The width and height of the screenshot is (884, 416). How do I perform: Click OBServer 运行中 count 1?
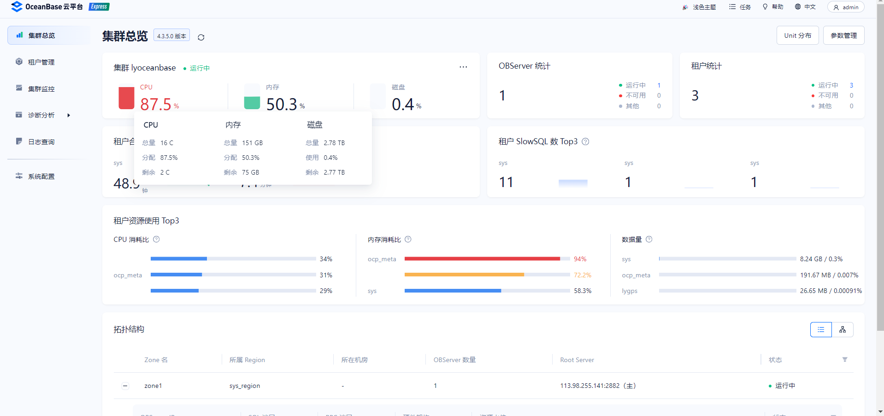pos(659,85)
